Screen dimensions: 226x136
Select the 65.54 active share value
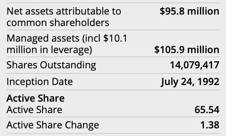pyautogui.click(x=207, y=110)
